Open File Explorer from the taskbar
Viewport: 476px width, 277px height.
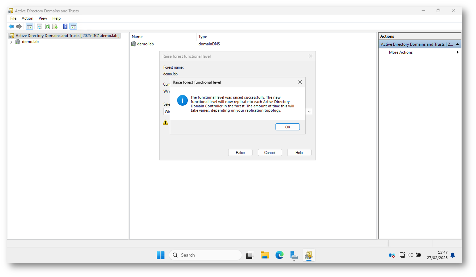pyautogui.click(x=265, y=255)
